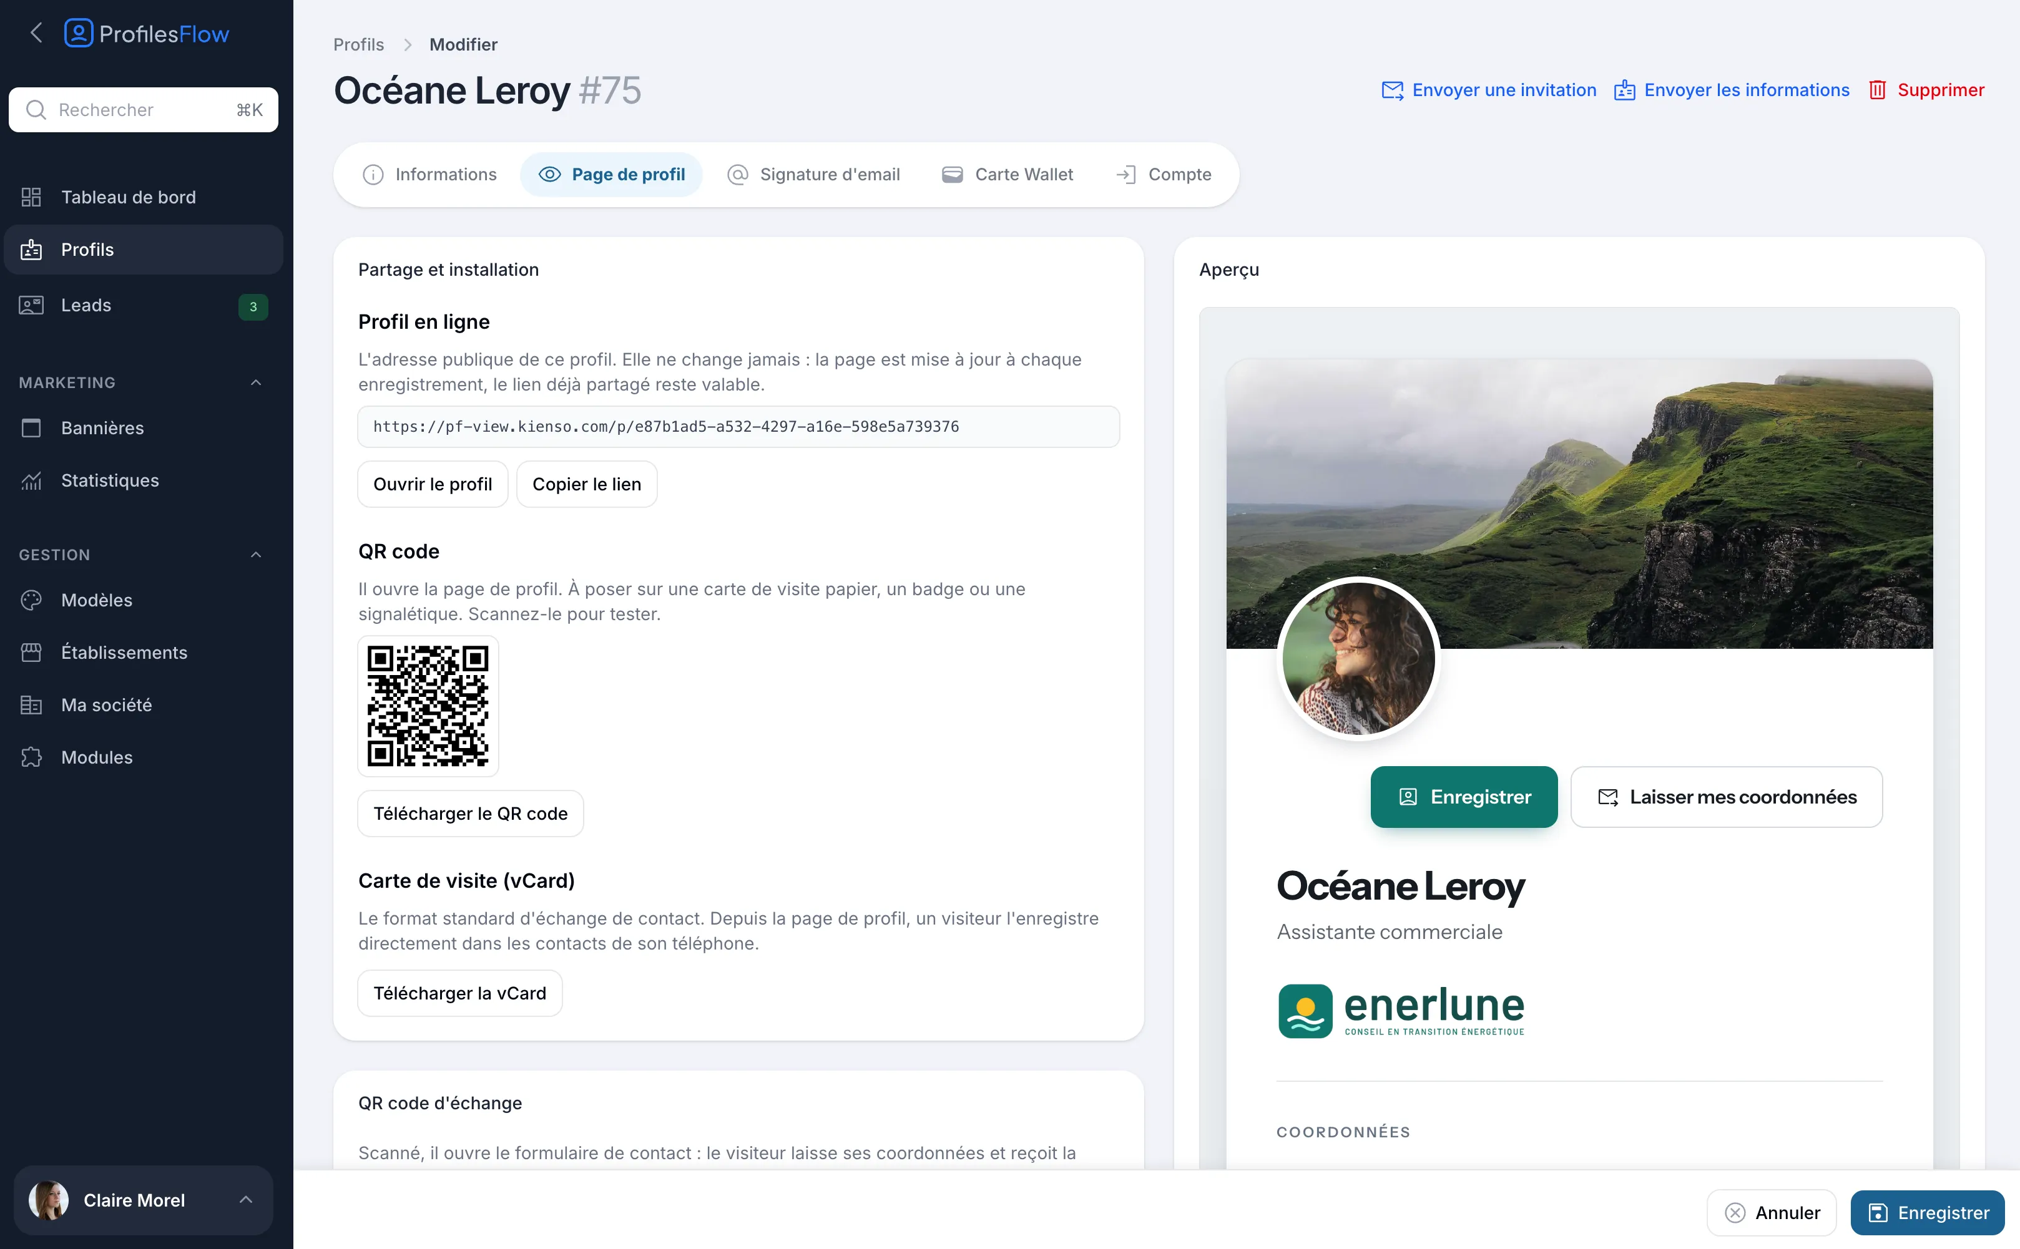Open Statistiques in the sidebar
Screen dimensions: 2020x1249
[144, 481]
